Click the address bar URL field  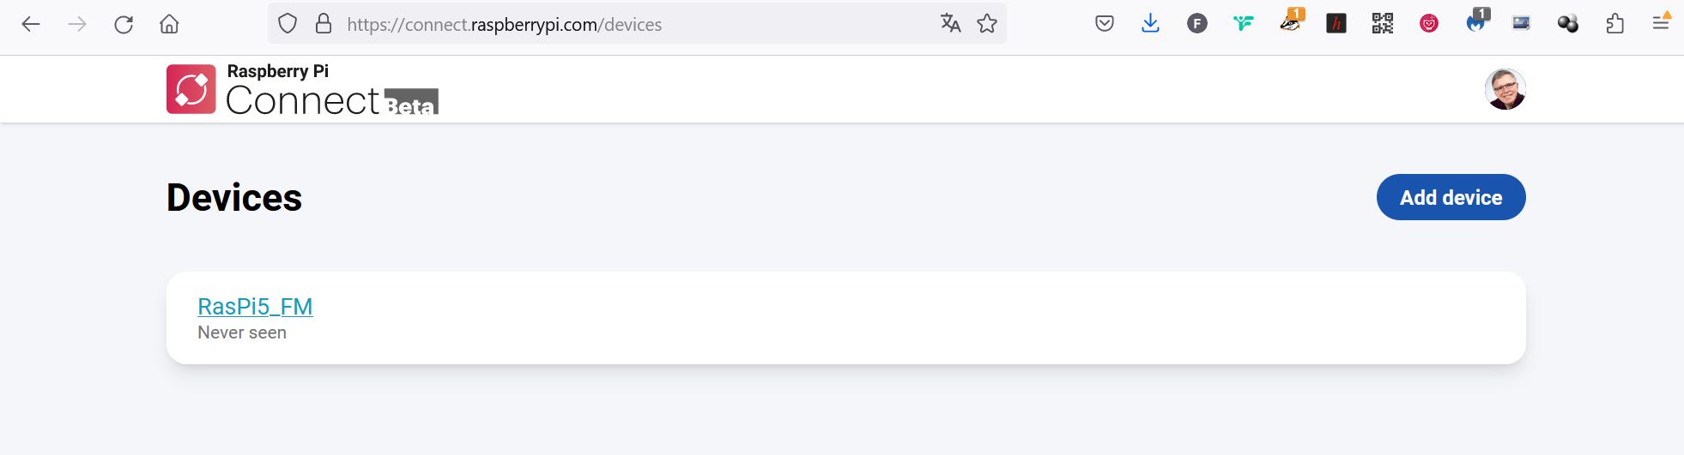coord(635,24)
